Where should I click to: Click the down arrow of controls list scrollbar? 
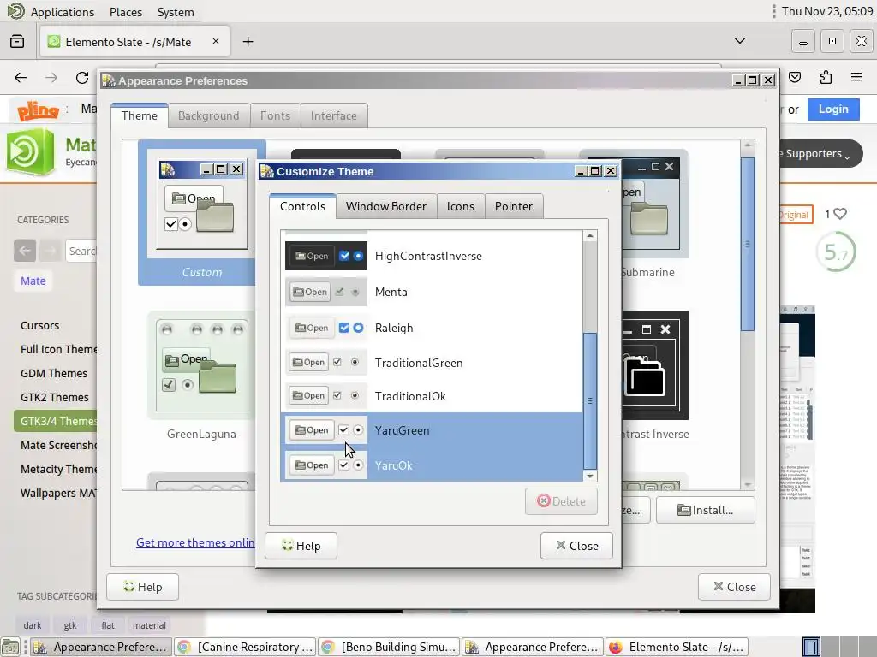589,476
